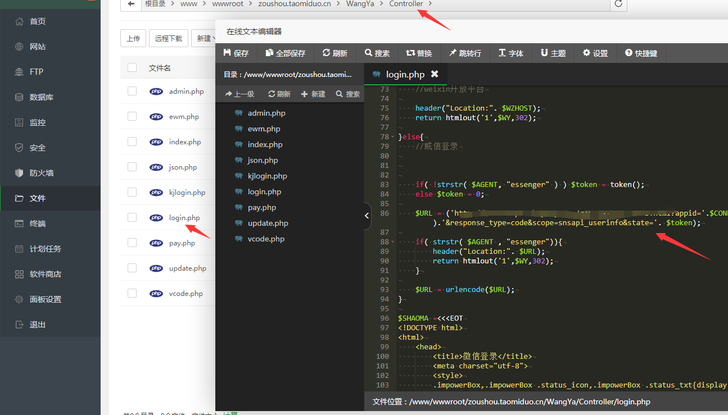Open the Shortcuts help in toolbar
Image resolution: width=728 pixels, height=415 pixels.
point(641,53)
